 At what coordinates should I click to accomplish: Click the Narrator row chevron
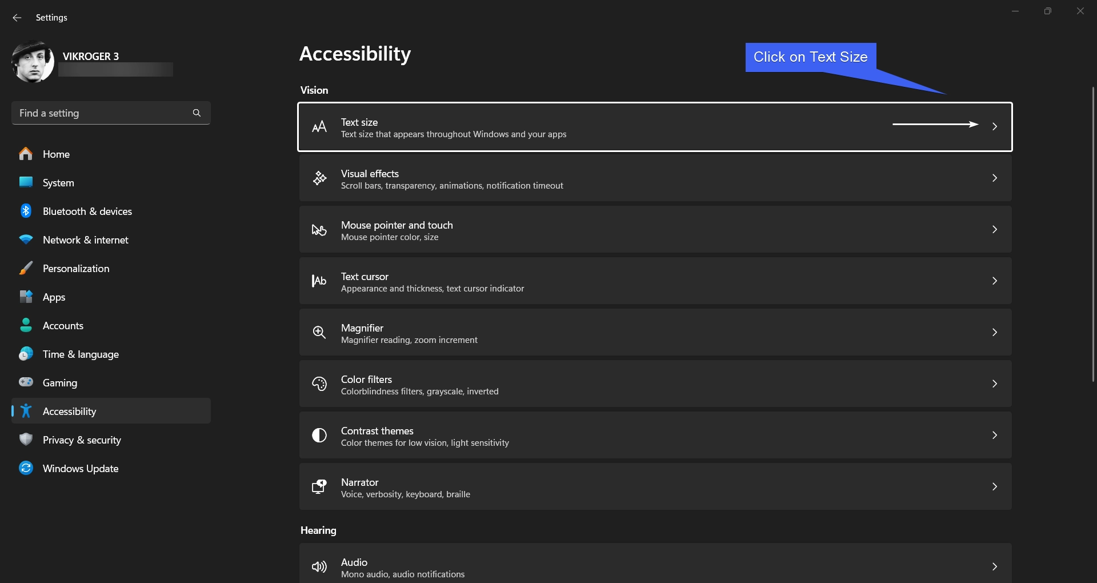[995, 486]
